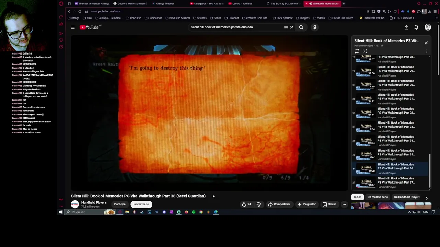Start voice search with microphone icon
The height and width of the screenshot is (247, 440).
pyautogui.click(x=315, y=27)
